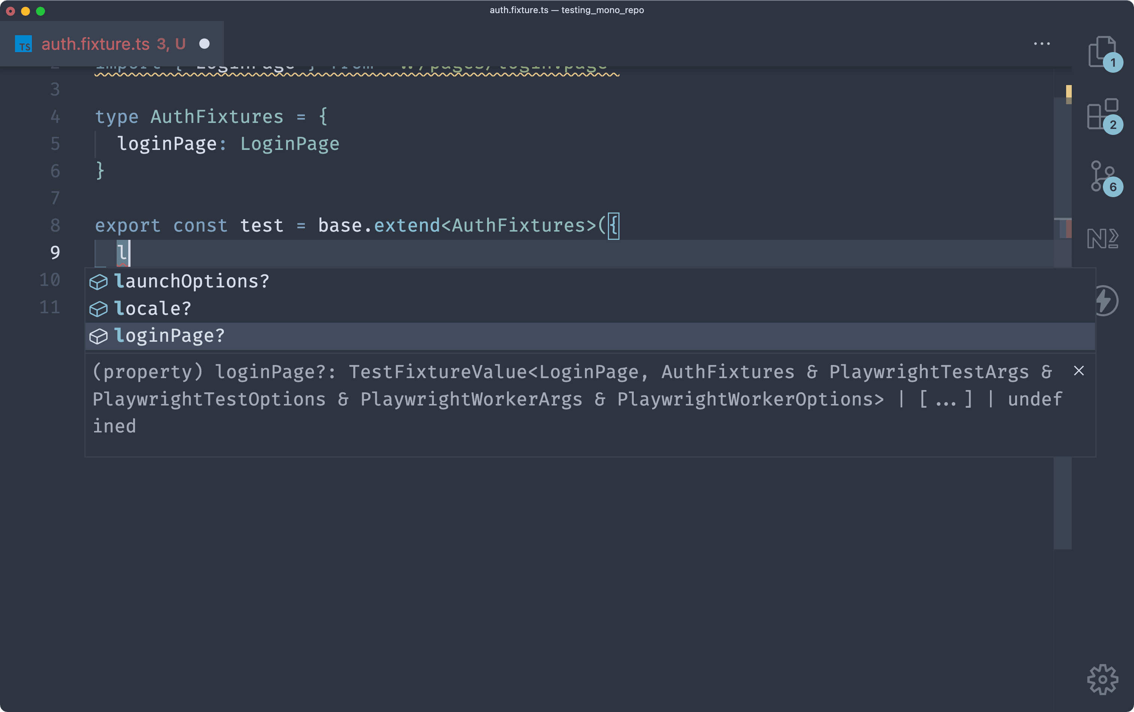
Task: Click the unsaved-changes dot on the tab
Action: tap(205, 44)
